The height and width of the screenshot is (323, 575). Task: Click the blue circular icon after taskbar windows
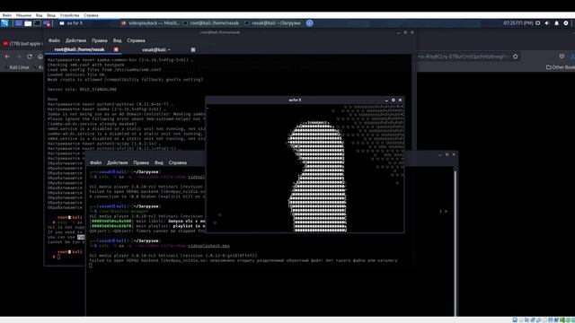pyautogui.click(x=309, y=23)
